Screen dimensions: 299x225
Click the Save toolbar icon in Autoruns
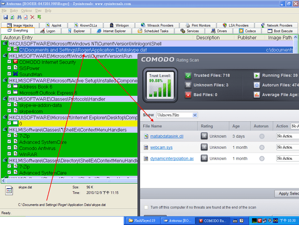(x=5, y=17)
